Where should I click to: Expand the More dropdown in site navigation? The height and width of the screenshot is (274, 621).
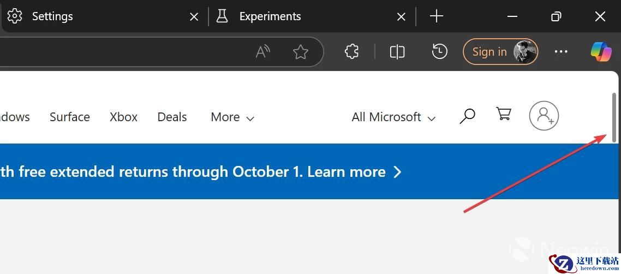[x=232, y=117]
